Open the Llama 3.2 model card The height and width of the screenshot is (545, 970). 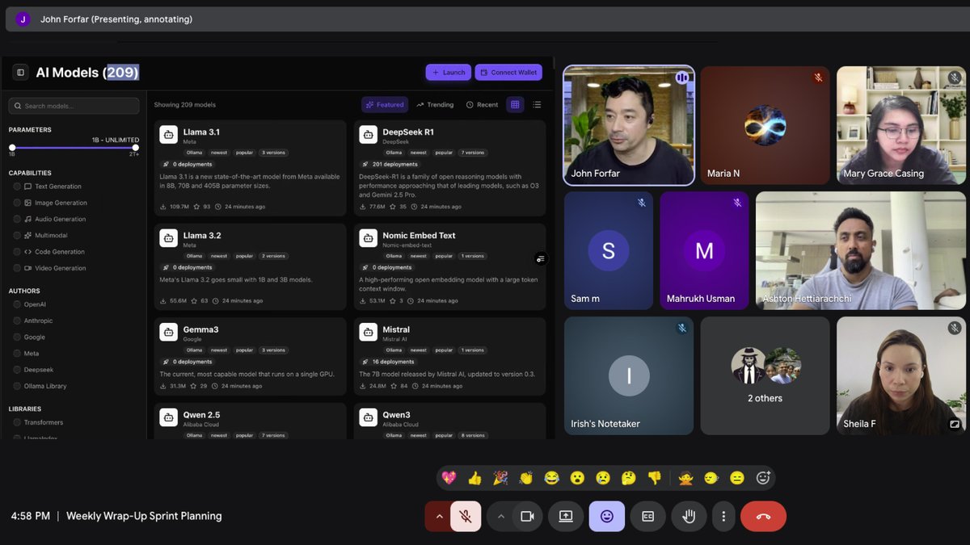coord(250,266)
